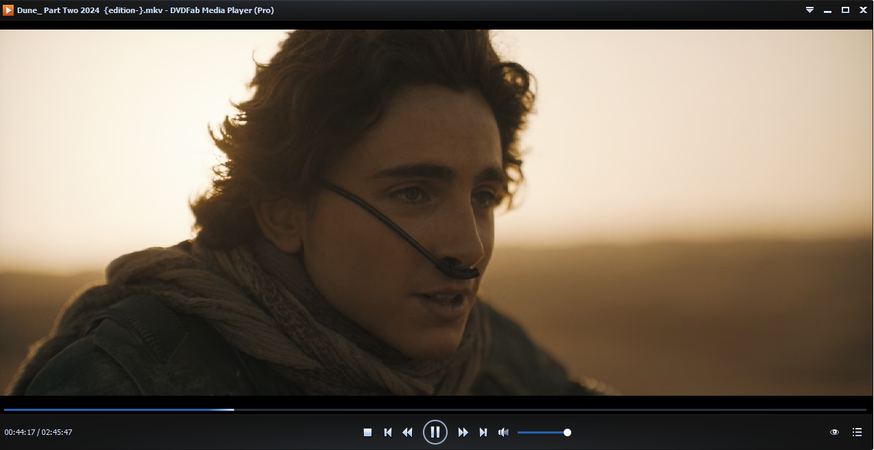The height and width of the screenshot is (450, 874).
Task: Jump to the previous chapter
Action: [388, 432]
